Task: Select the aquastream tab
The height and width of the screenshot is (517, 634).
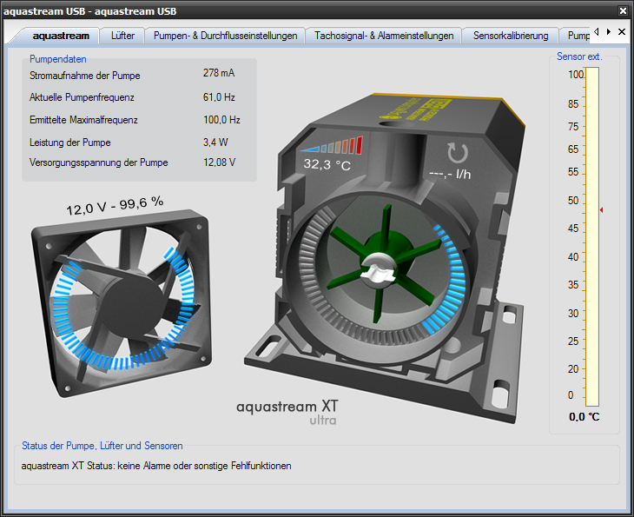Action: (x=60, y=36)
